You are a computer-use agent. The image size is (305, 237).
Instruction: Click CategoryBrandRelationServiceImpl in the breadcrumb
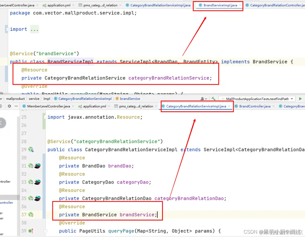pos(85,99)
